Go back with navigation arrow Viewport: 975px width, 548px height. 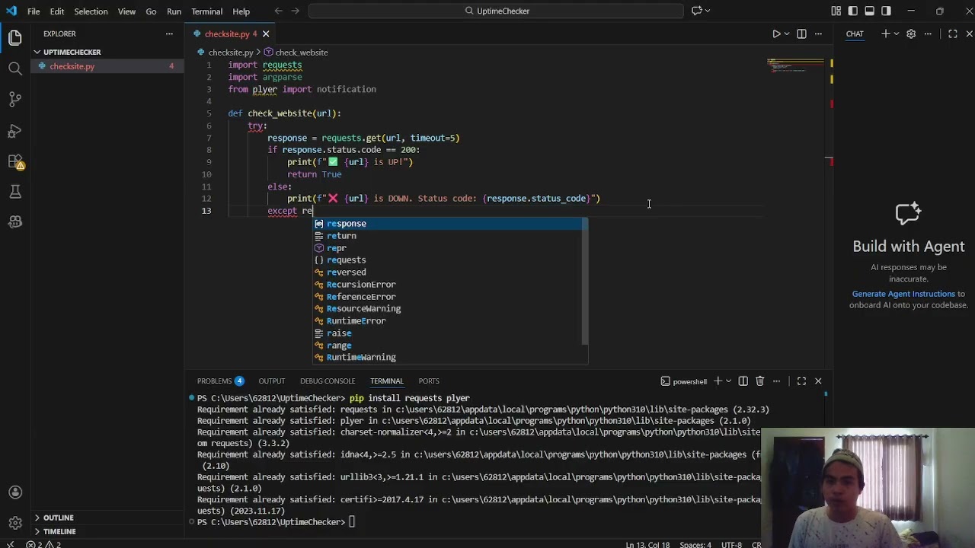pyautogui.click(x=277, y=11)
